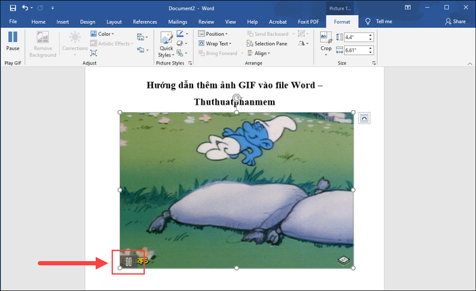Screen dimensions: 476x291
Task: Open the Design ribbon tab
Action: pos(88,22)
